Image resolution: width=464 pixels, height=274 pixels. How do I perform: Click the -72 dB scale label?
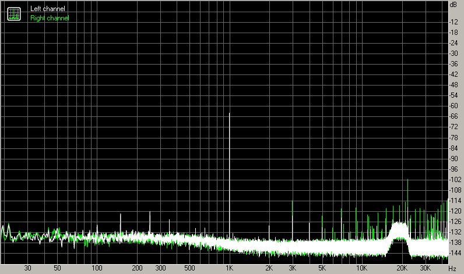[454, 127]
